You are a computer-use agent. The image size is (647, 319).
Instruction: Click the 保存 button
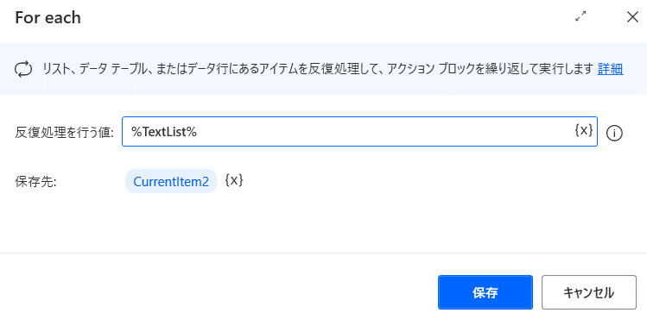point(485,292)
